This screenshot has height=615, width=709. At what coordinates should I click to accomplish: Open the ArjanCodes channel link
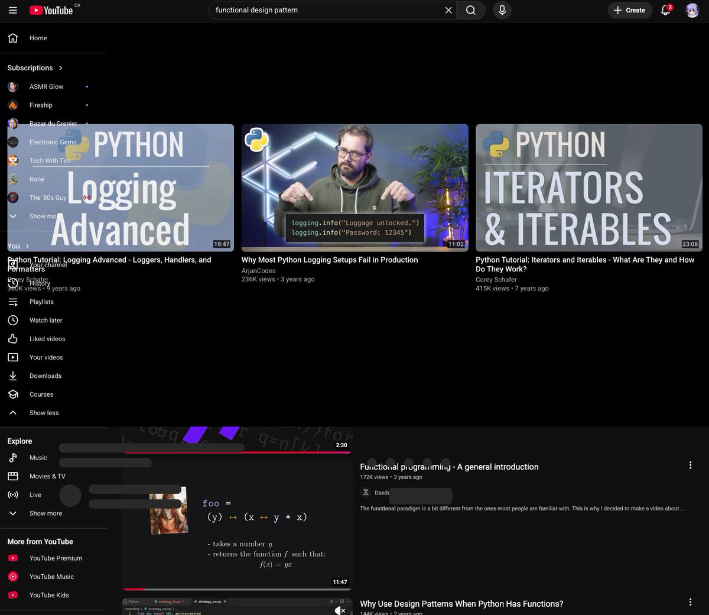point(259,270)
